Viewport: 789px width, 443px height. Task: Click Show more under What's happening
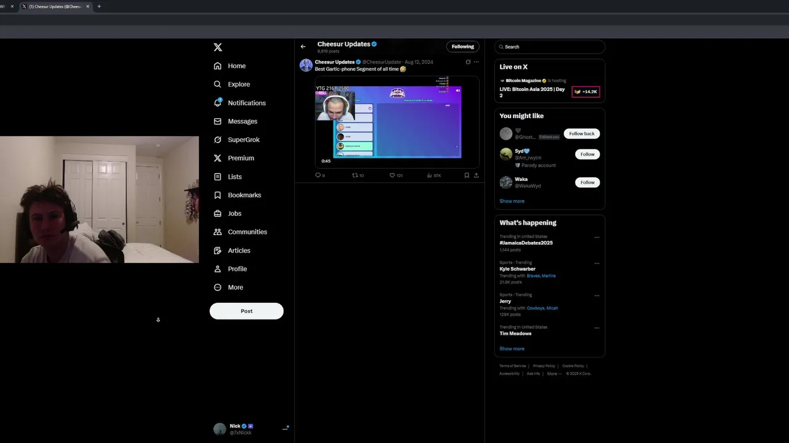512,349
